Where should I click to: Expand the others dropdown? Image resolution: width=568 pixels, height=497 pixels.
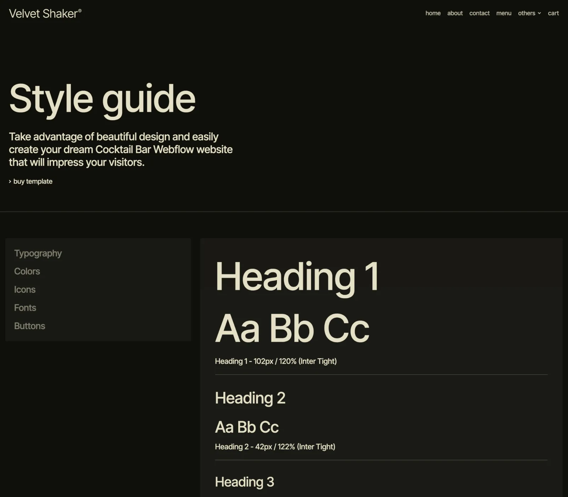tap(529, 13)
